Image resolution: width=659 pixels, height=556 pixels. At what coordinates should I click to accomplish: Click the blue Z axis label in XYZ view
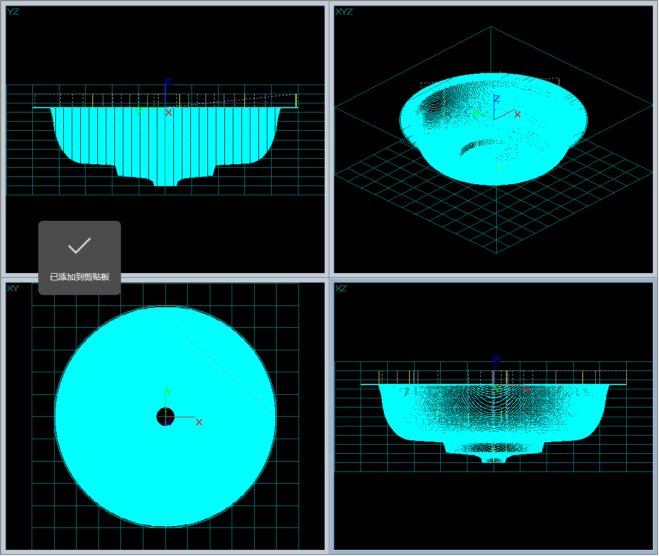coord(497,99)
